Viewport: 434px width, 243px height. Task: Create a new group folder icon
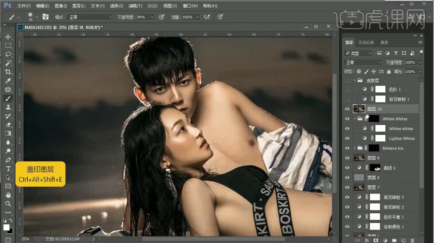394,240
